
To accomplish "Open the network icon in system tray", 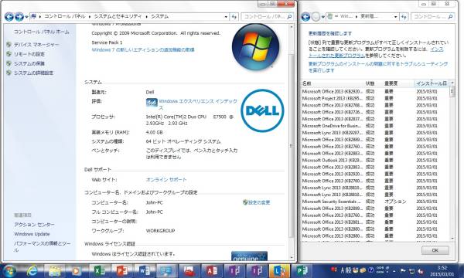I will [412, 270].
